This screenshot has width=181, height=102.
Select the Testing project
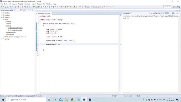[7, 39]
